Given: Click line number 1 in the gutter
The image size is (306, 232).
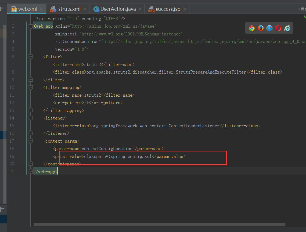Looking at the screenshot, I should coord(13,19).
